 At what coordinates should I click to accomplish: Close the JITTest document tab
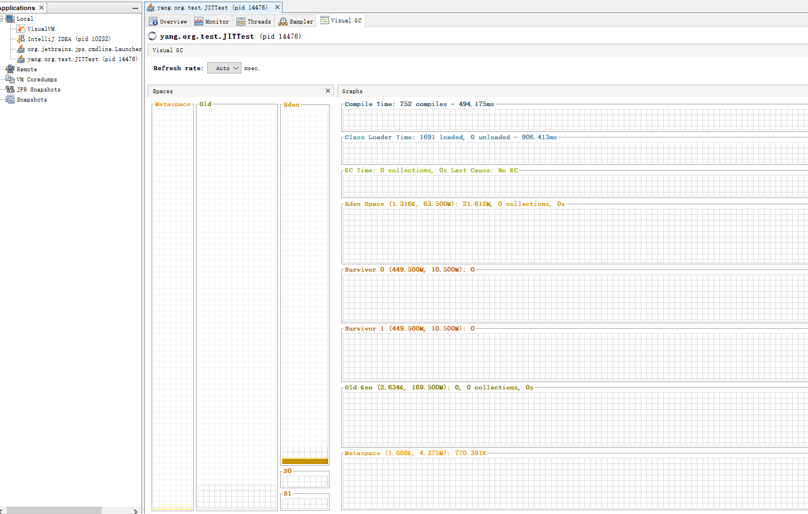coord(277,7)
